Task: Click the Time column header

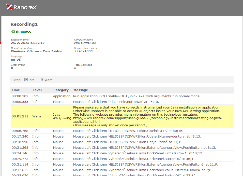Action: (16, 90)
